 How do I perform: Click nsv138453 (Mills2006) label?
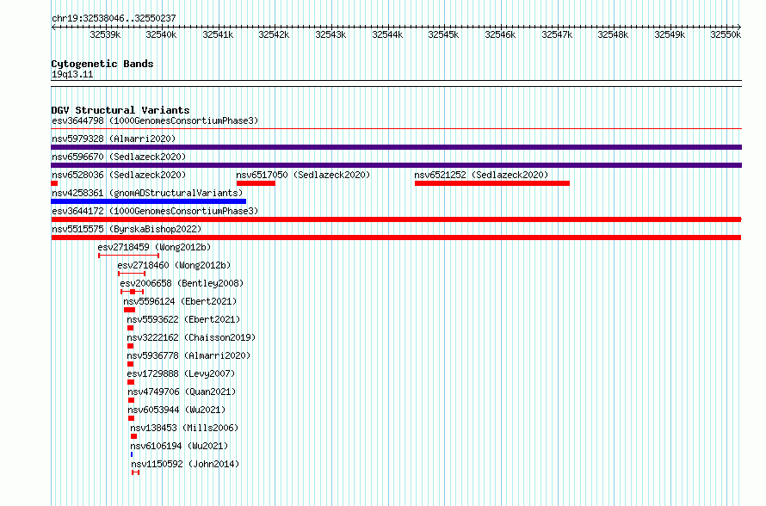click(184, 428)
